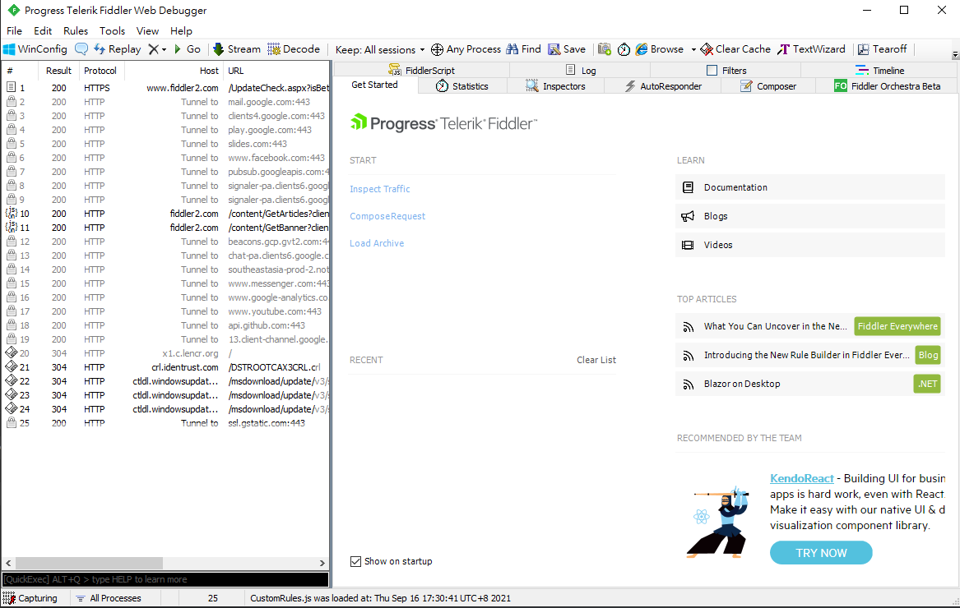Viewport: 960px width, 608px height.
Task: Click the QuickExec command input box
Action: (165, 579)
